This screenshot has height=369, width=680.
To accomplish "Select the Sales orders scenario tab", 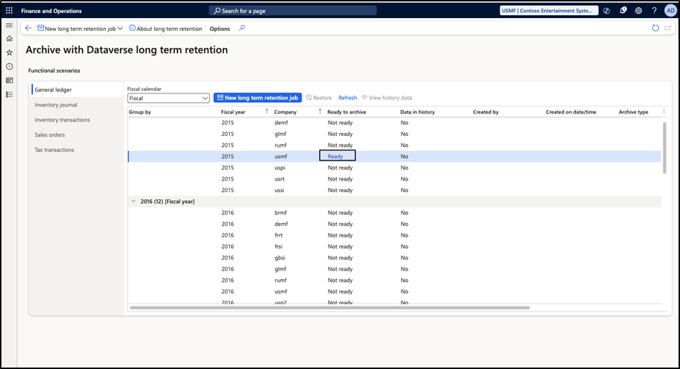I will pyautogui.click(x=50, y=135).
